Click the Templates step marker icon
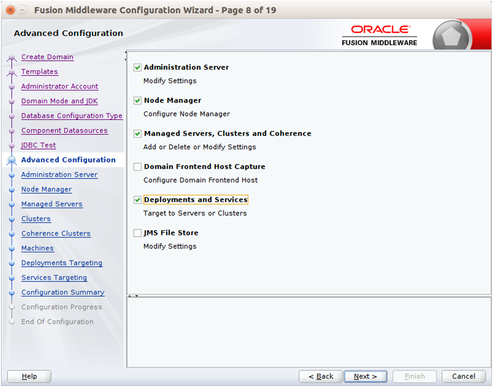Viewport: 493px width, 387px height. [12, 72]
